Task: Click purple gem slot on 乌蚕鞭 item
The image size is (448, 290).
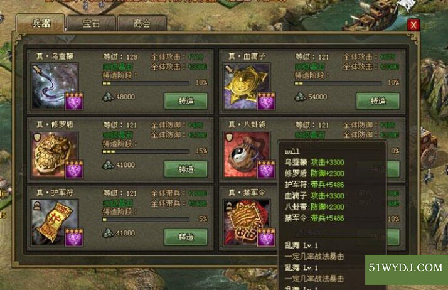Action: (x=74, y=102)
